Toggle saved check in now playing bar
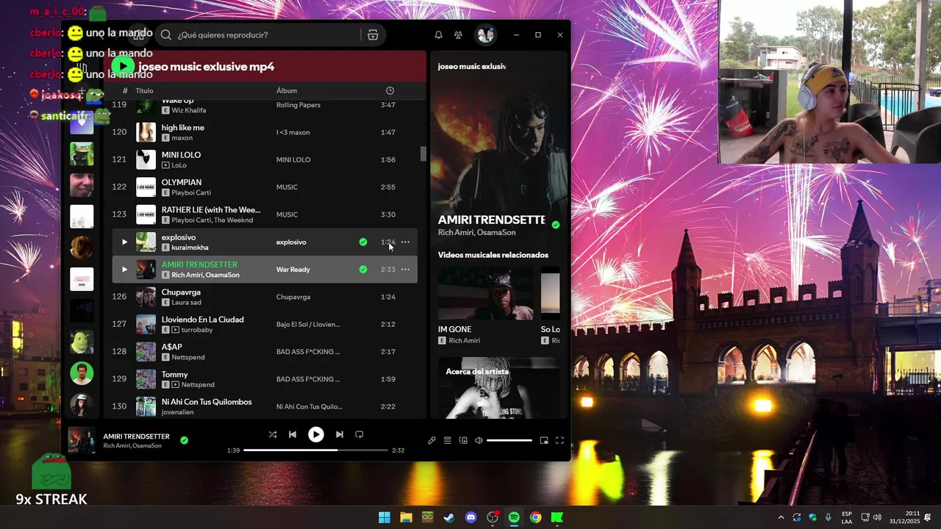941x529 pixels. [x=184, y=440]
